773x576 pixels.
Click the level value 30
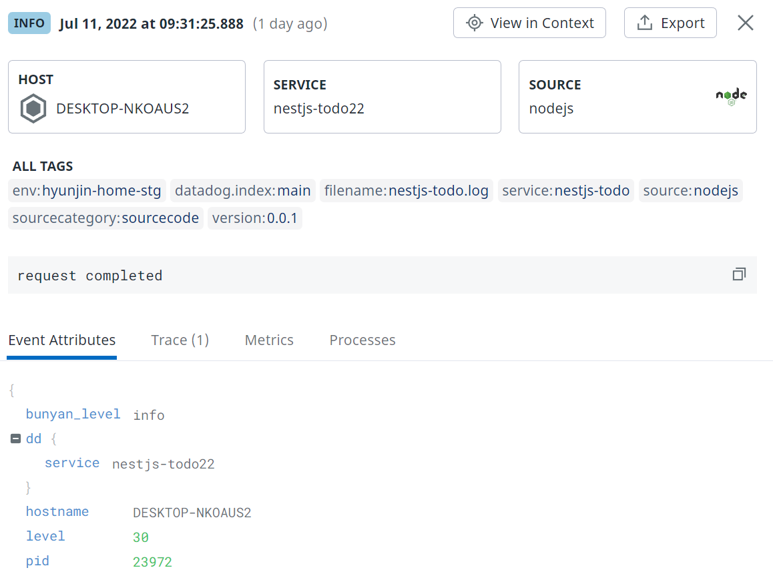tap(140, 537)
